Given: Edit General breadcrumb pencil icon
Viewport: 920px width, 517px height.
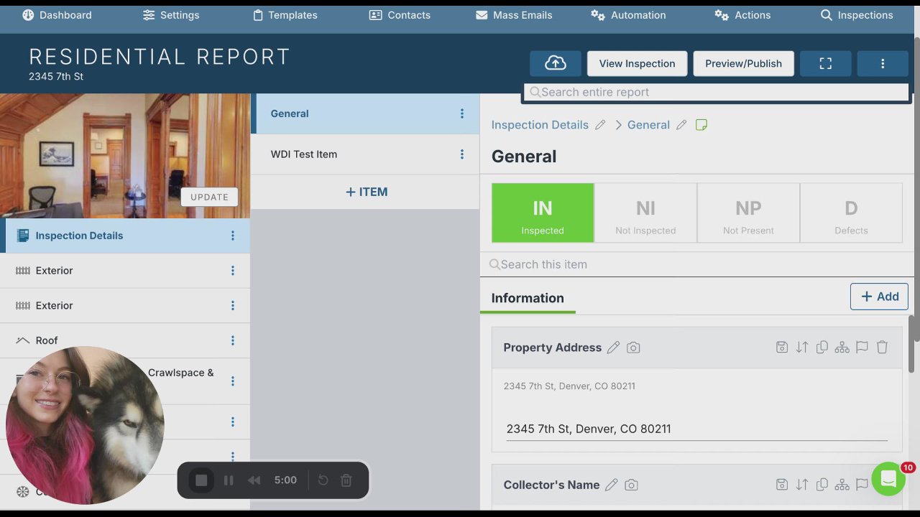Looking at the screenshot, I should [681, 125].
